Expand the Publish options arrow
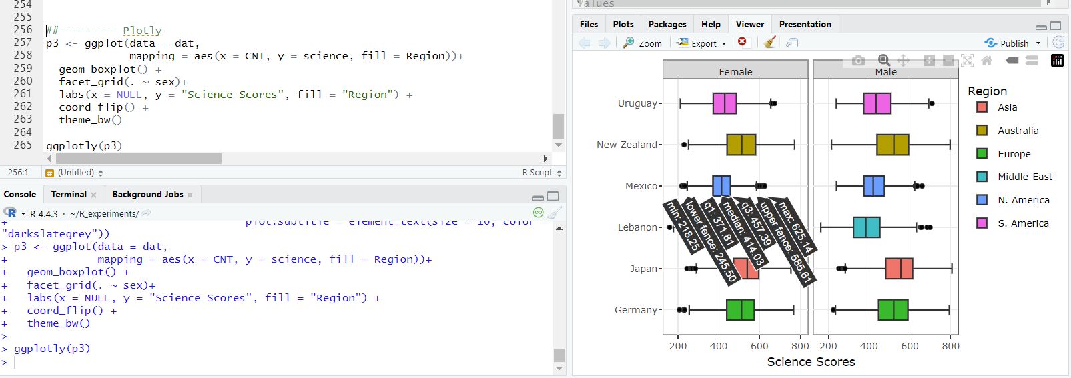 coord(1038,43)
